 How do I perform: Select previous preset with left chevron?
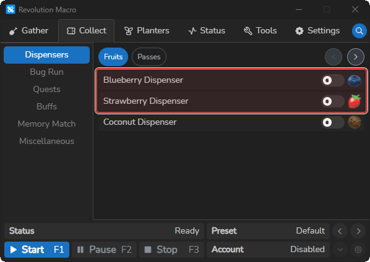340,231
